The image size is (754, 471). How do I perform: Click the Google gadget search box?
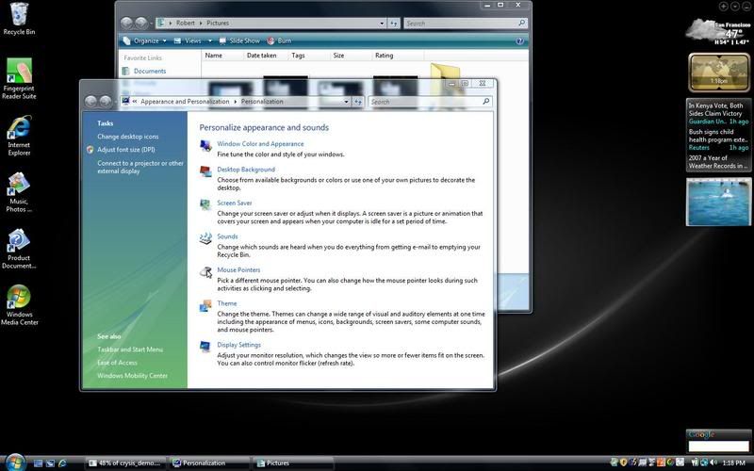coord(719,446)
